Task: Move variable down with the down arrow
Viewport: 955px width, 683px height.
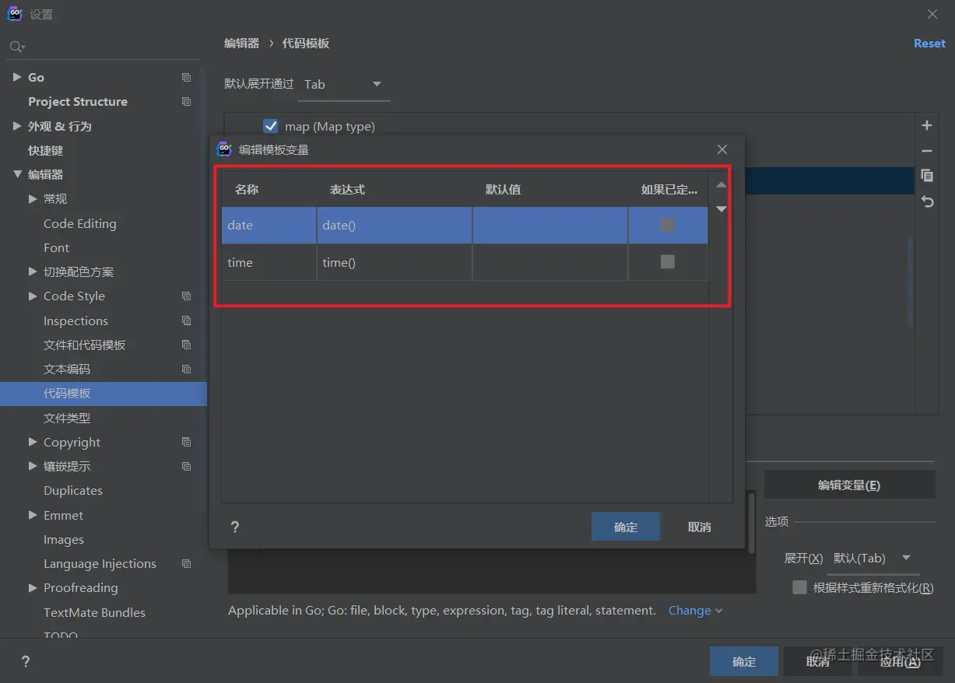Action: tap(721, 208)
